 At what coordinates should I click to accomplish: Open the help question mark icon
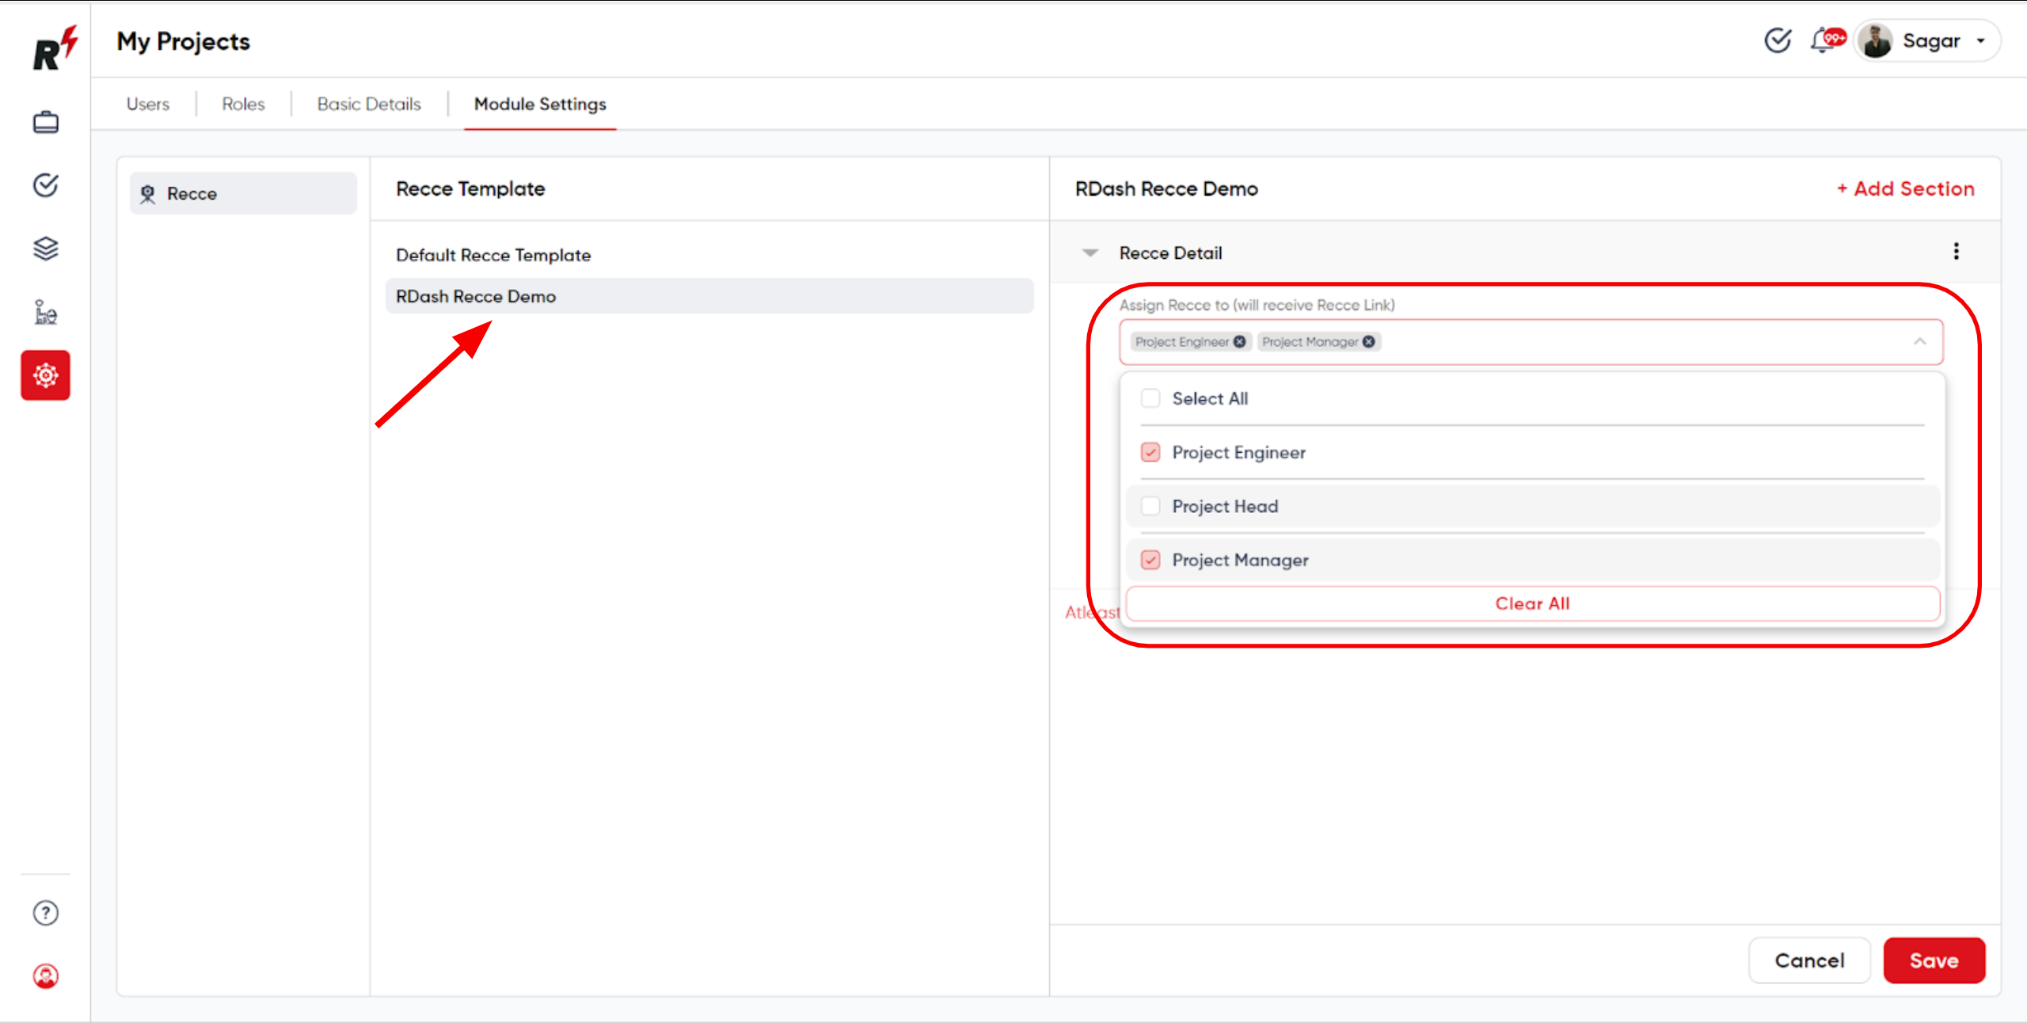coord(46,913)
